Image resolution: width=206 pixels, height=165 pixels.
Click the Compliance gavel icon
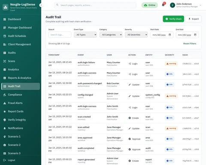pos(5,95)
